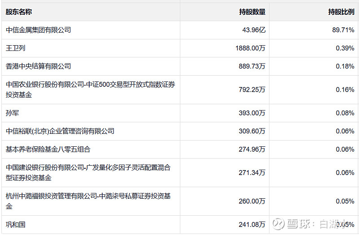Select shareholder 中信裕联(北京)企业管理咨询有限公司
359x235 pixels.
[x=60, y=131]
